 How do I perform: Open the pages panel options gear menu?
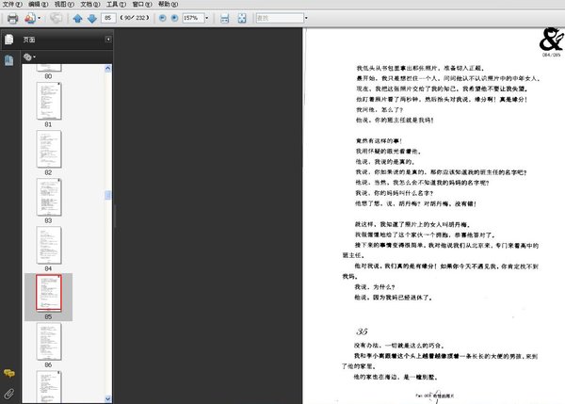pos(29,57)
